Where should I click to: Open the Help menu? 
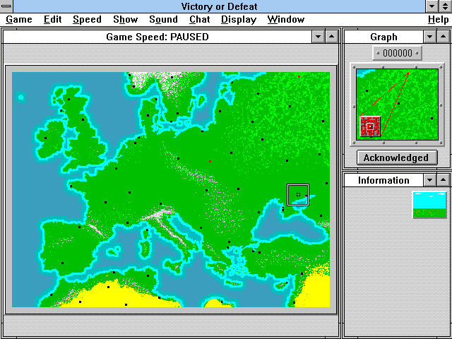coord(438,20)
